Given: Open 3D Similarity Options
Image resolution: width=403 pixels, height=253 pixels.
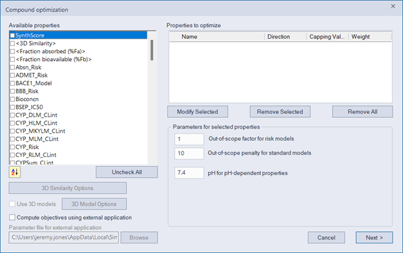Looking at the screenshot, I should coord(68,188).
